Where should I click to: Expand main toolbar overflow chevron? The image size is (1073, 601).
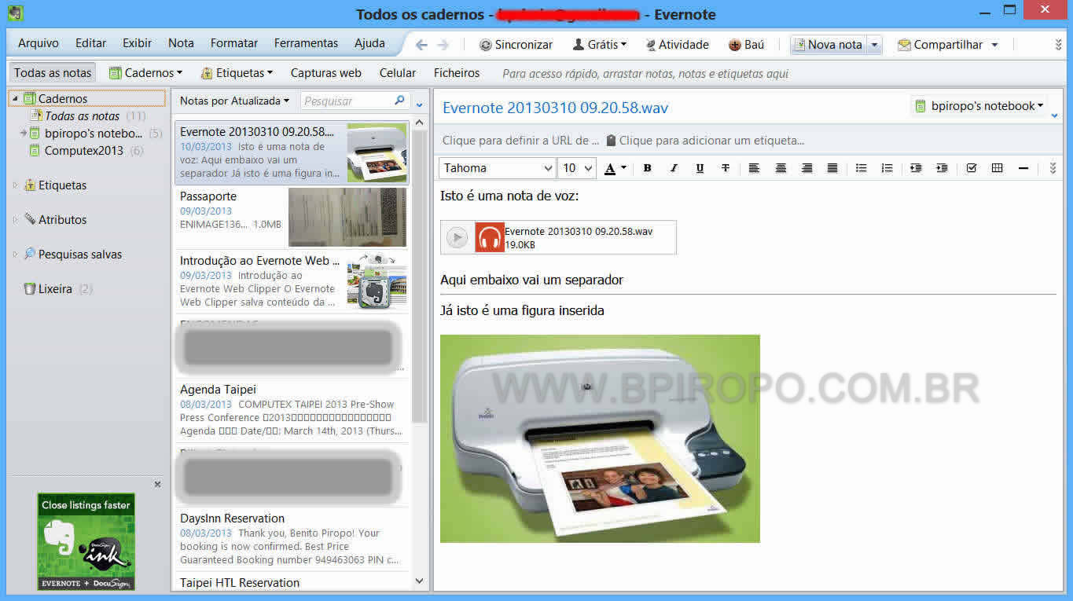click(1058, 45)
